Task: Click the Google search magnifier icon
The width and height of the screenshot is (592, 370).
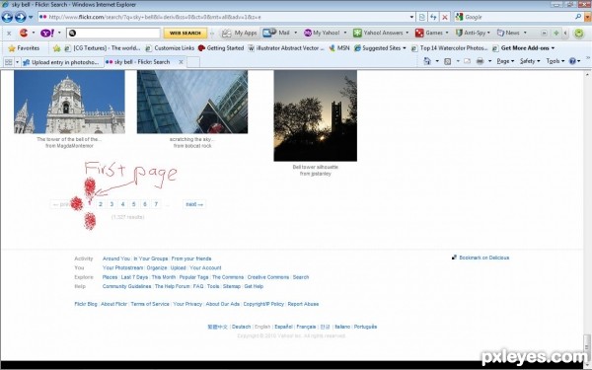Action: pos(577,17)
